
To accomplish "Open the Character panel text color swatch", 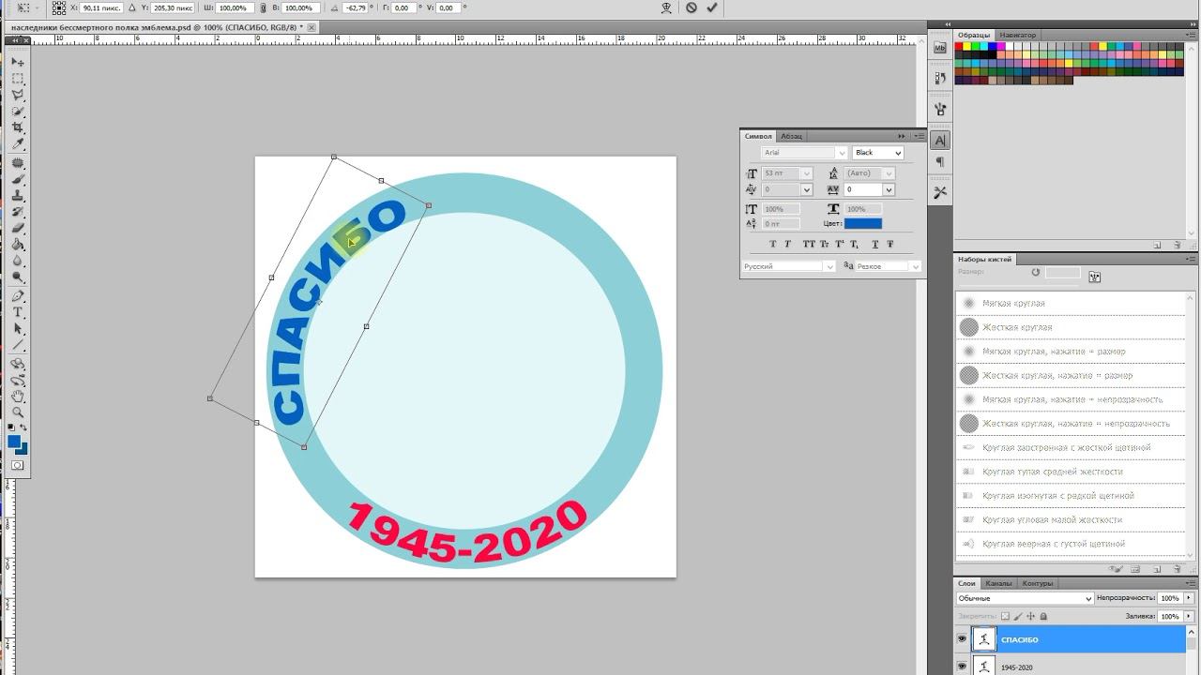I will (863, 223).
